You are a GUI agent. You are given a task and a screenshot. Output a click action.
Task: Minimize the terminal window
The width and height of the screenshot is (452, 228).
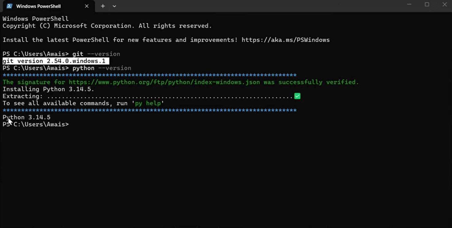point(409,4)
